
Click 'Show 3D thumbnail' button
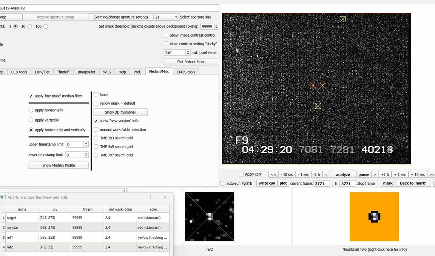coord(120,112)
